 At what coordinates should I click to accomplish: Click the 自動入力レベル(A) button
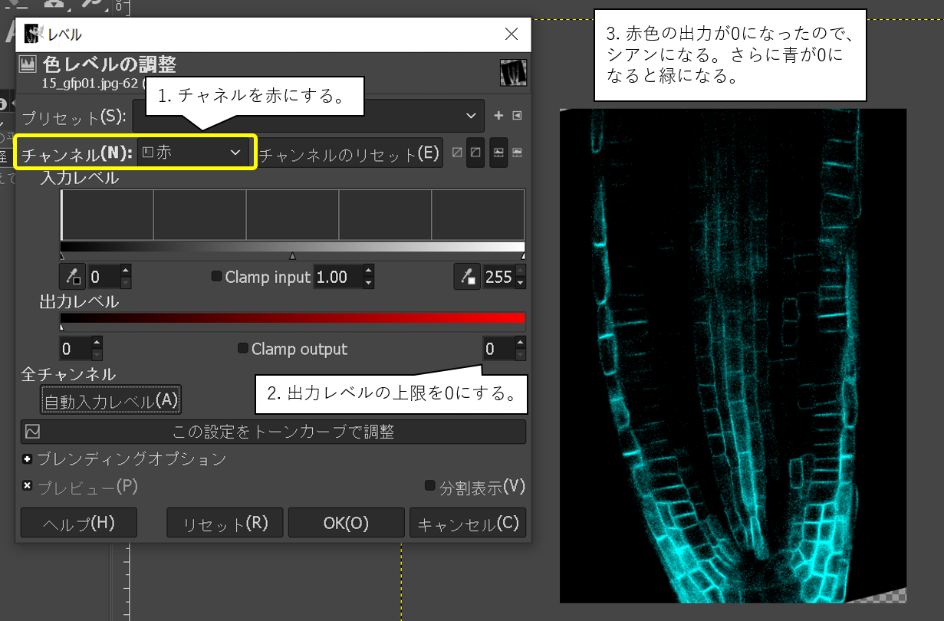111,399
